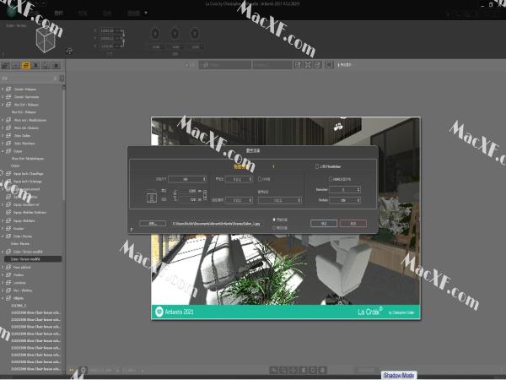Click the second tool icon in bottom toolbar
The image size is (506, 380).
coord(283,370)
